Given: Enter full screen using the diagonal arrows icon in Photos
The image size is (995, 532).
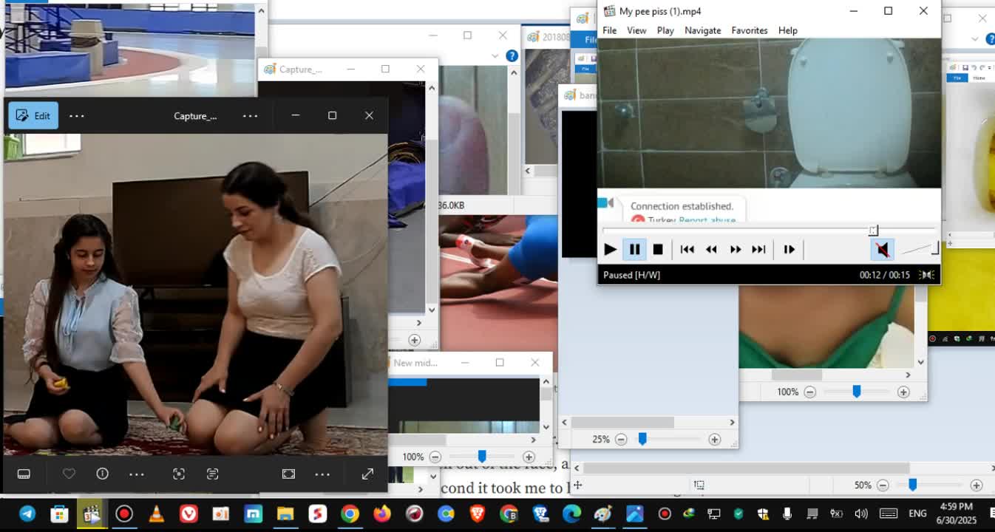Looking at the screenshot, I should (367, 474).
